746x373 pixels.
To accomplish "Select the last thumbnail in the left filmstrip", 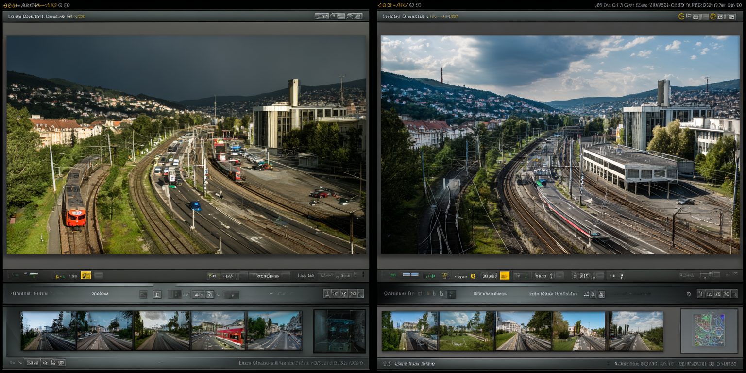I will (274, 331).
